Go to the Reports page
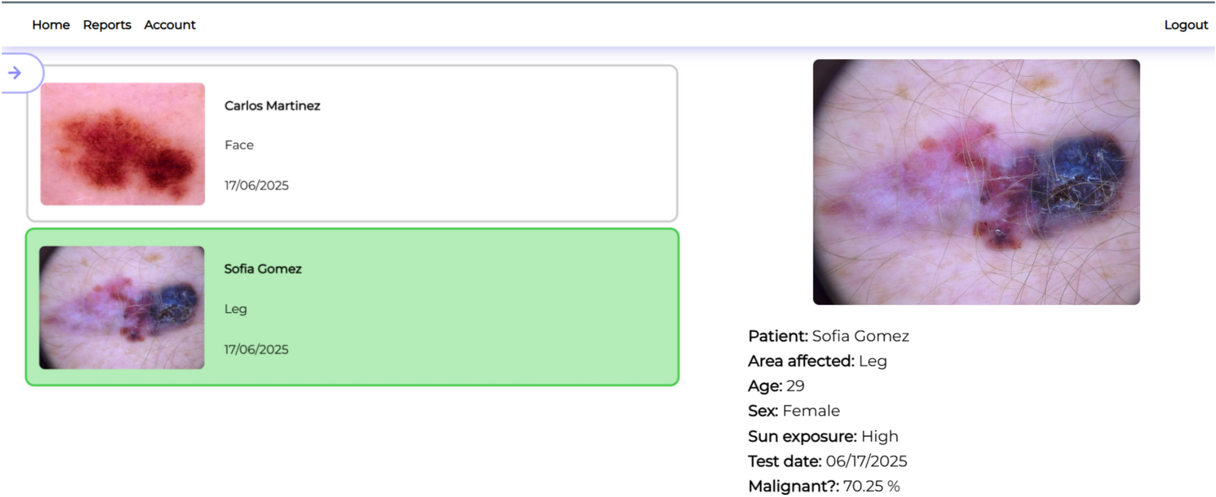The height and width of the screenshot is (497, 1216). pyautogui.click(x=107, y=25)
